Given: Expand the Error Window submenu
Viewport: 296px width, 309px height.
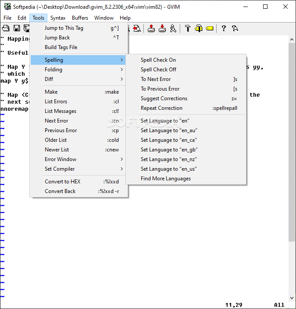Looking at the screenshot, I should [78, 159].
